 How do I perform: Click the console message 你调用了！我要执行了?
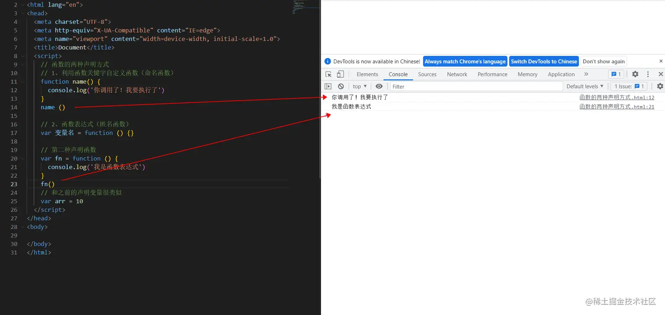[x=360, y=98]
